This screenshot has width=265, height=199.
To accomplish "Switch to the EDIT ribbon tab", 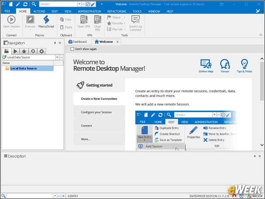I will click(55, 11).
